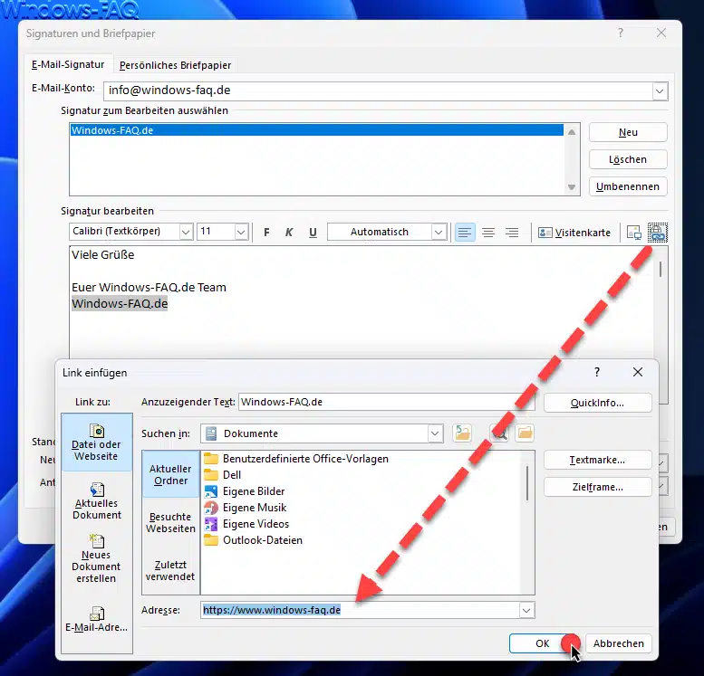Go up one folder level icon
This screenshot has height=676, width=704.
(x=462, y=433)
